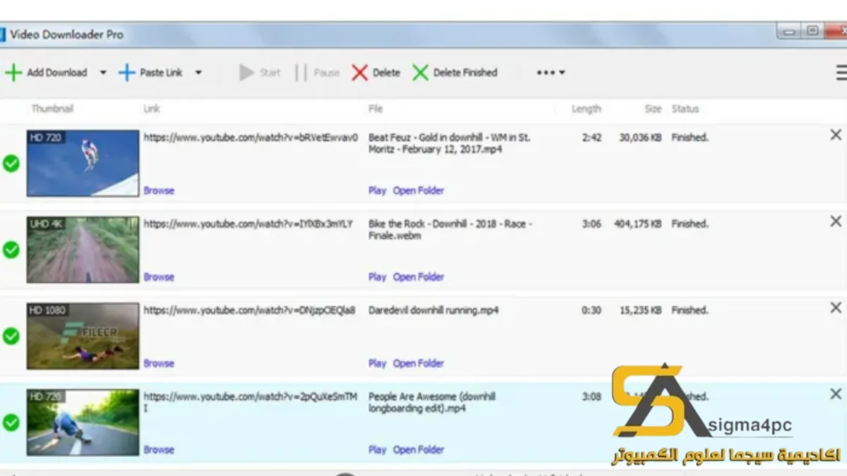
Task: Open Folder for People Are Awesome file
Action: [x=419, y=449]
